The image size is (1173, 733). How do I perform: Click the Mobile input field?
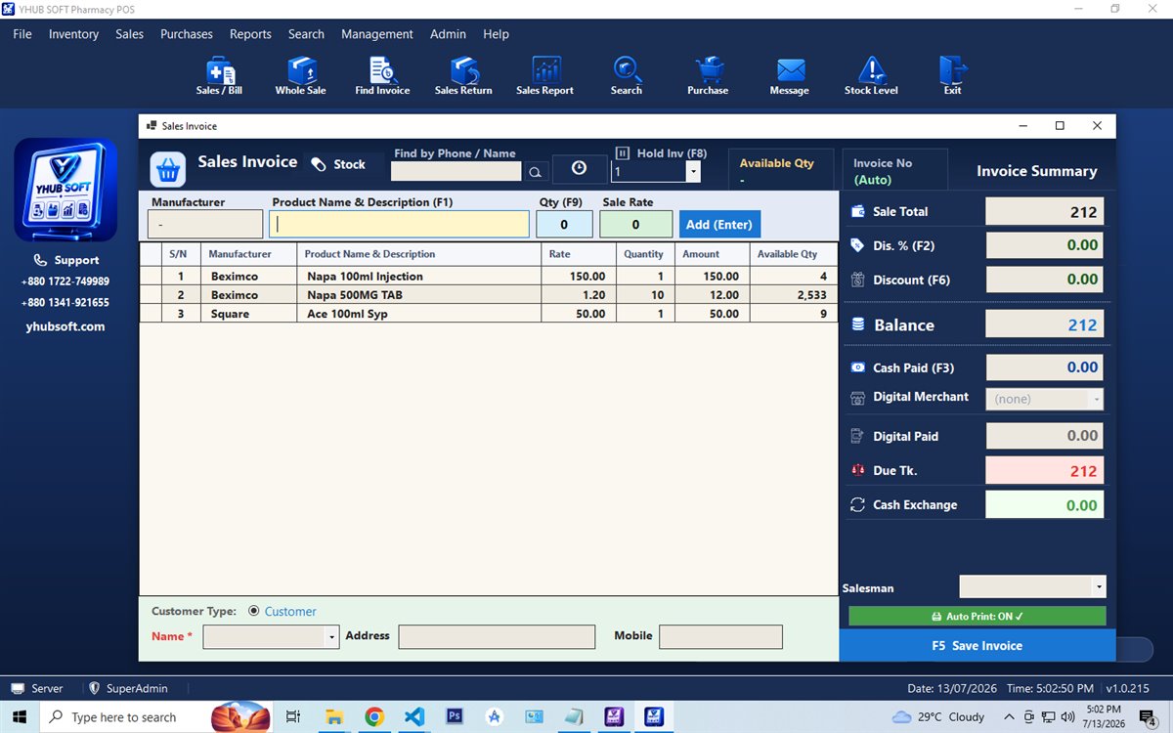720,636
